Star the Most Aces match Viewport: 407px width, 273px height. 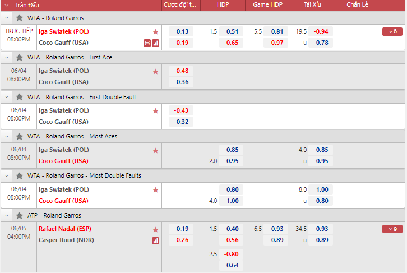point(155,150)
